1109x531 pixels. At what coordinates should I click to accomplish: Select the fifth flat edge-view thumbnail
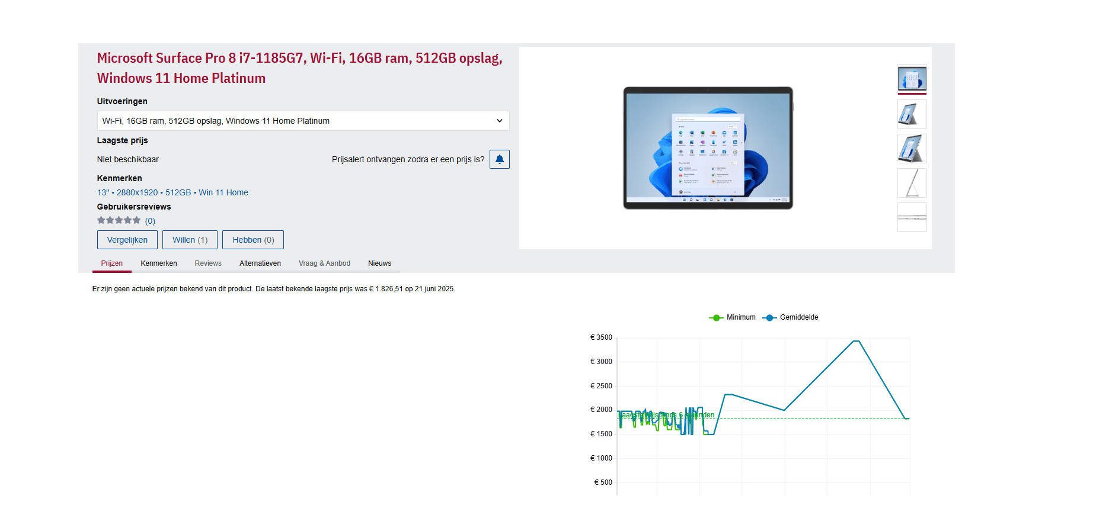pos(912,217)
